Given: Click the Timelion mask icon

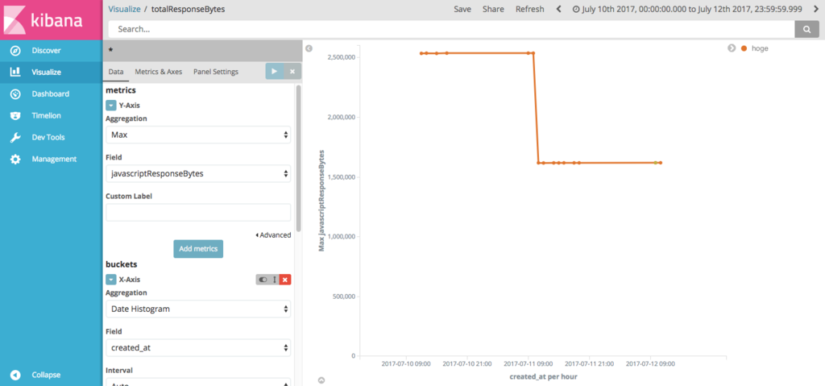Looking at the screenshot, I should 16,115.
